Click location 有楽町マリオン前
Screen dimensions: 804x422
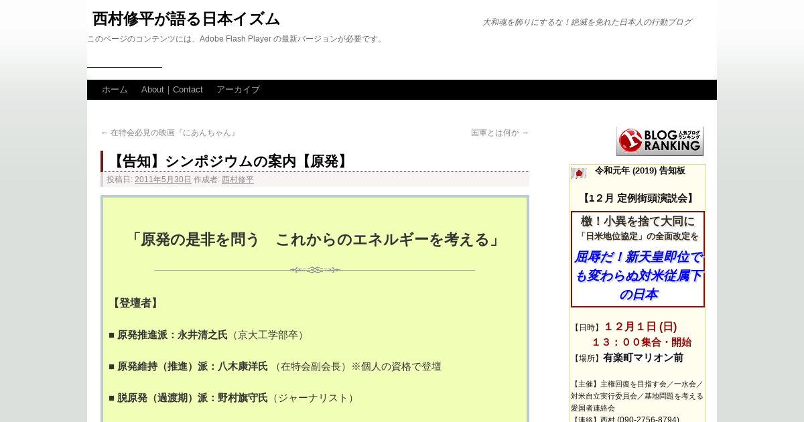(x=643, y=358)
